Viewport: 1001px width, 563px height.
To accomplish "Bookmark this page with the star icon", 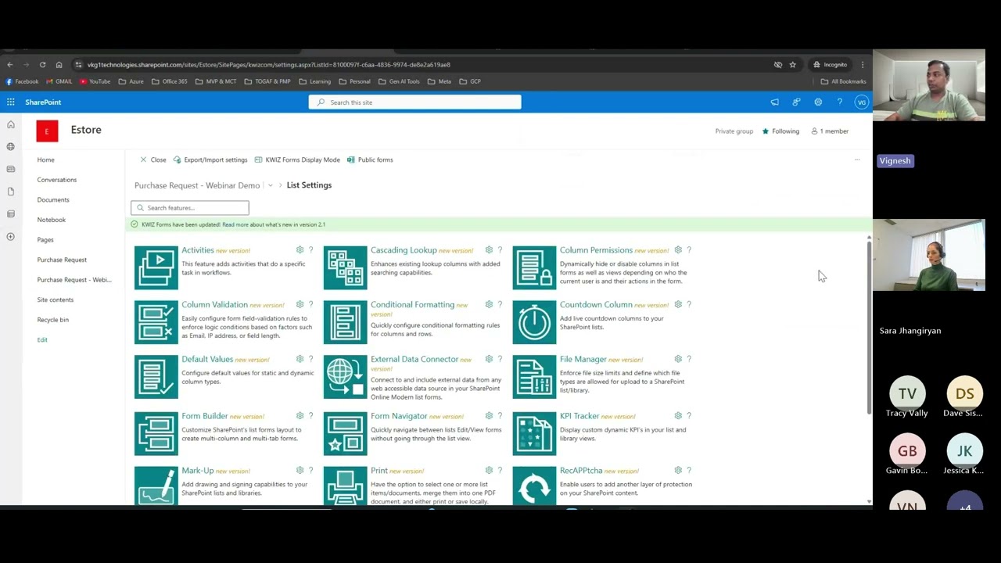I will click(x=792, y=65).
